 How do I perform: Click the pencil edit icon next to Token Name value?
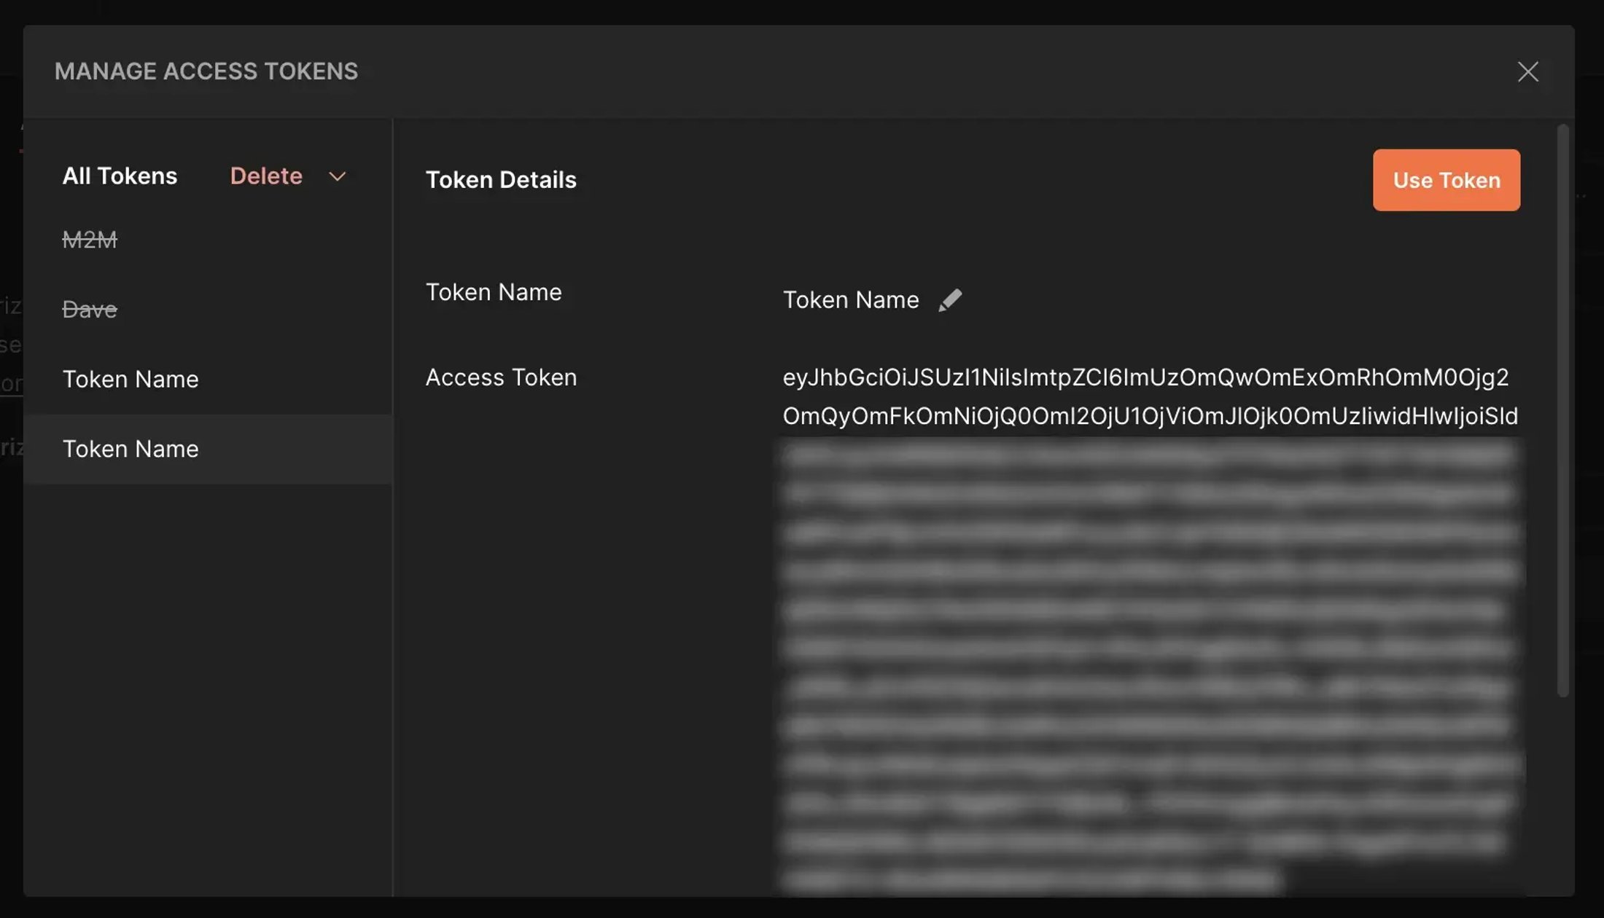point(949,299)
